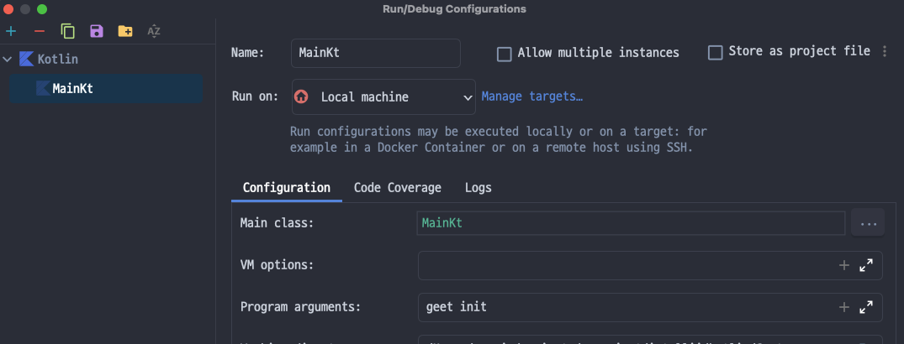The height and width of the screenshot is (344, 904).
Task: Create a new folder for configurations
Action: click(125, 32)
